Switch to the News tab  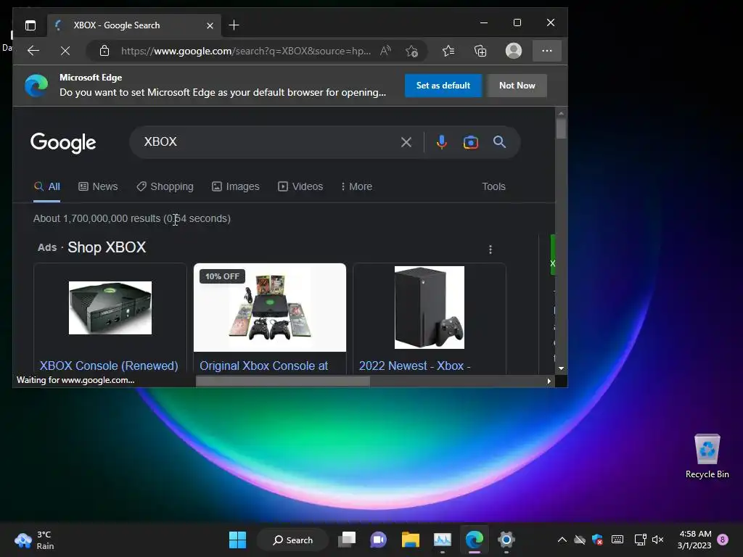tap(98, 186)
